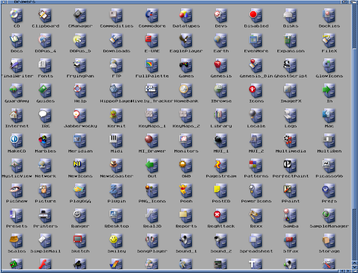
Task: Open the Datatypes drawer icon
Action: pyautogui.click(x=186, y=16)
